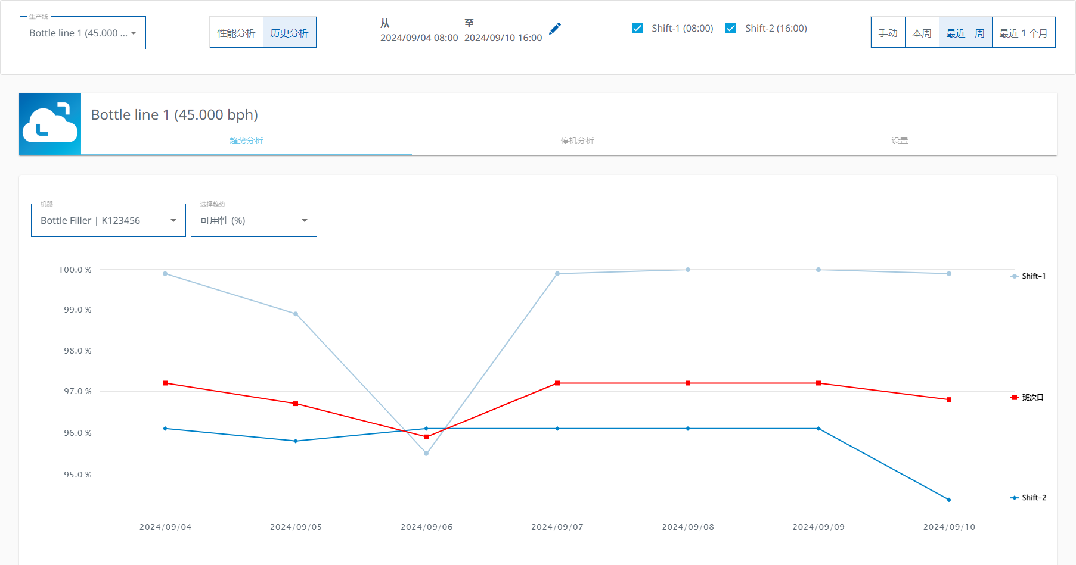Viewport: 1076px width, 565px height.
Task: Uncheck the Shift-1 (08:00) checkbox
Action: [637, 28]
